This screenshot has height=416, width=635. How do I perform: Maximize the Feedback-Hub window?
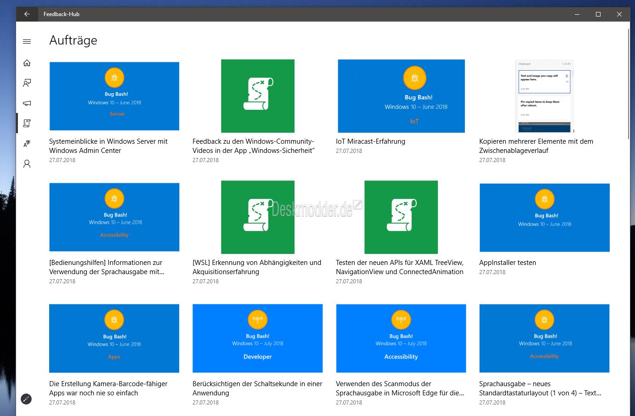[x=598, y=14]
